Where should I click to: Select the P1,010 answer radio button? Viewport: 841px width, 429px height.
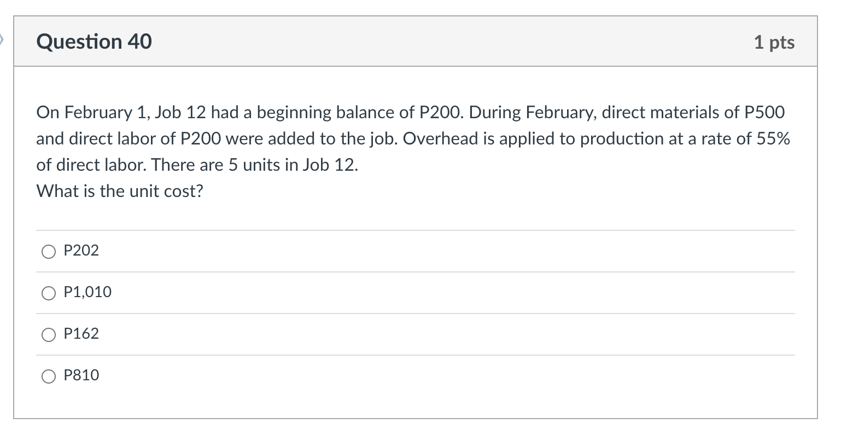pos(49,294)
